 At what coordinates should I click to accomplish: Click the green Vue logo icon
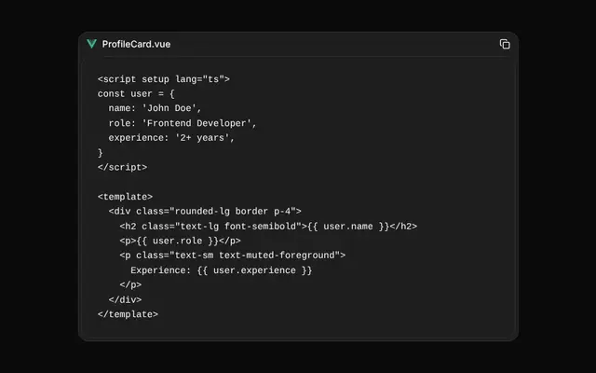[91, 44]
